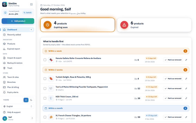
Task: Edit Turkish Delight with pencil icon
Action: (x=186, y=79)
